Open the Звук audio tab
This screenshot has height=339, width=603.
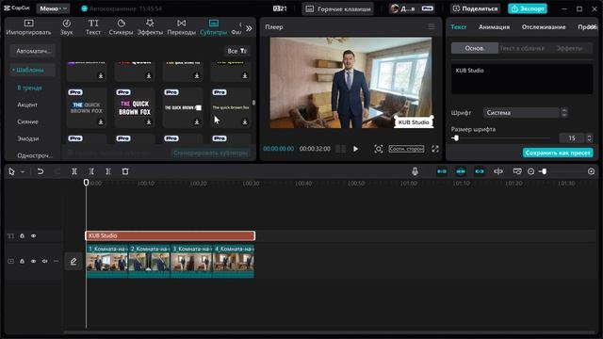67,27
